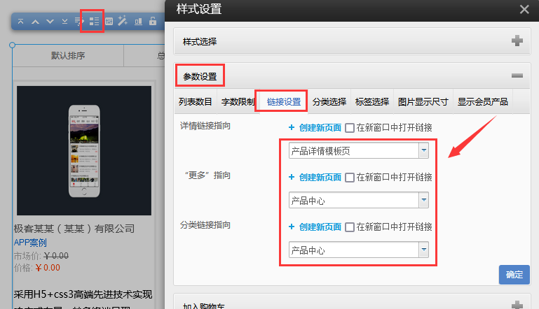Tick 在新窗口中打开链接 for 分类链接指向
The height and width of the screenshot is (309, 539).
[x=350, y=227]
